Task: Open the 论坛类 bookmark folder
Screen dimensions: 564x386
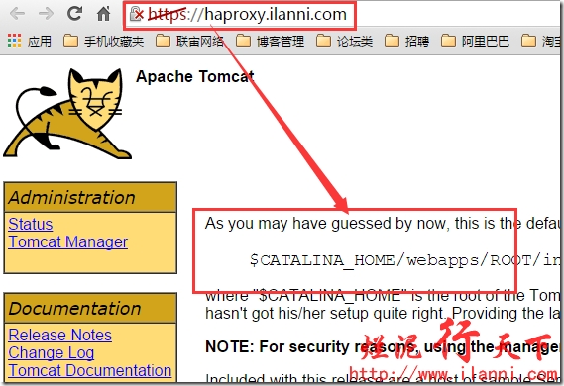Action: pyautogui.click(x=345, y=41)
